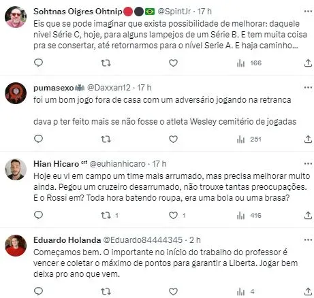Retweet the post by @SpintJr
Viewport: 314px width, 298px height.
106,63
